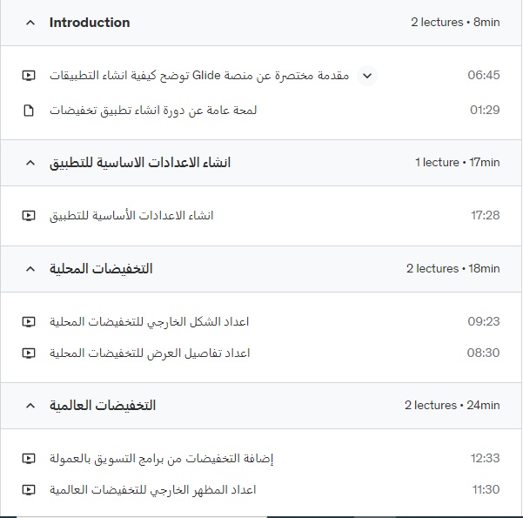Click video icon beside the 06:45 Glide lecture

tap(29, 76)
